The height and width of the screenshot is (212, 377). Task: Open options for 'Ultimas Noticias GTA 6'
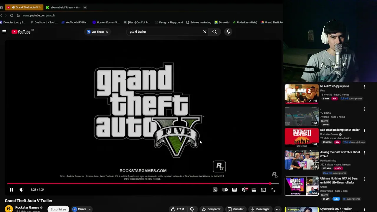(364, 179)
